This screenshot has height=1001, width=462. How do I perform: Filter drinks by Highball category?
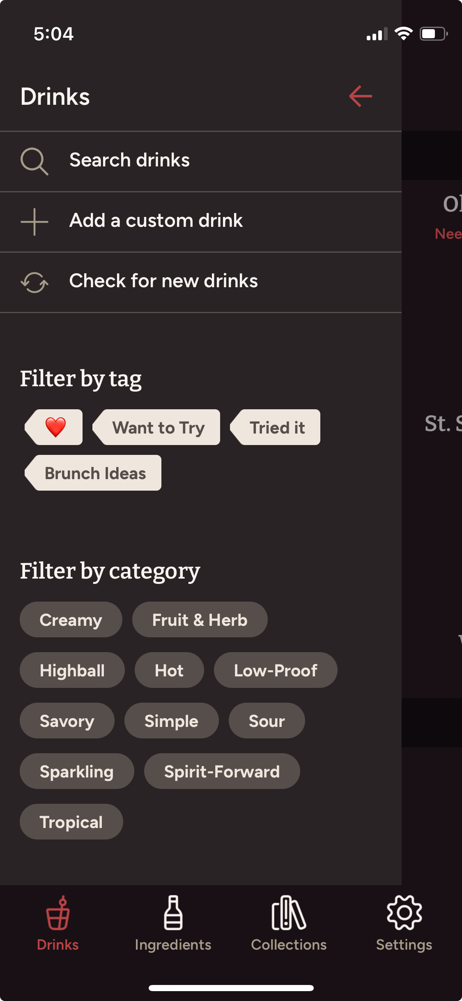pos(72,670)
